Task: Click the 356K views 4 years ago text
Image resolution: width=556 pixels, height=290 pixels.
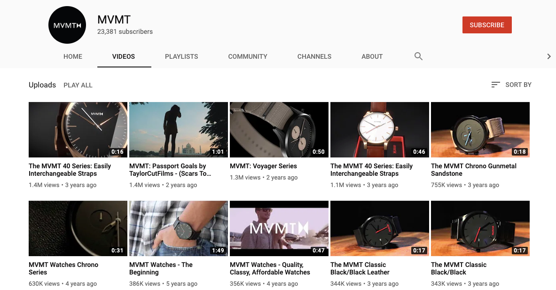Action: [x=264, y=283]
